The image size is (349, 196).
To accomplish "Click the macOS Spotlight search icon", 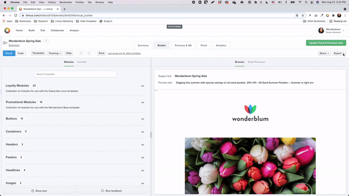I will [x=306, y=2].
